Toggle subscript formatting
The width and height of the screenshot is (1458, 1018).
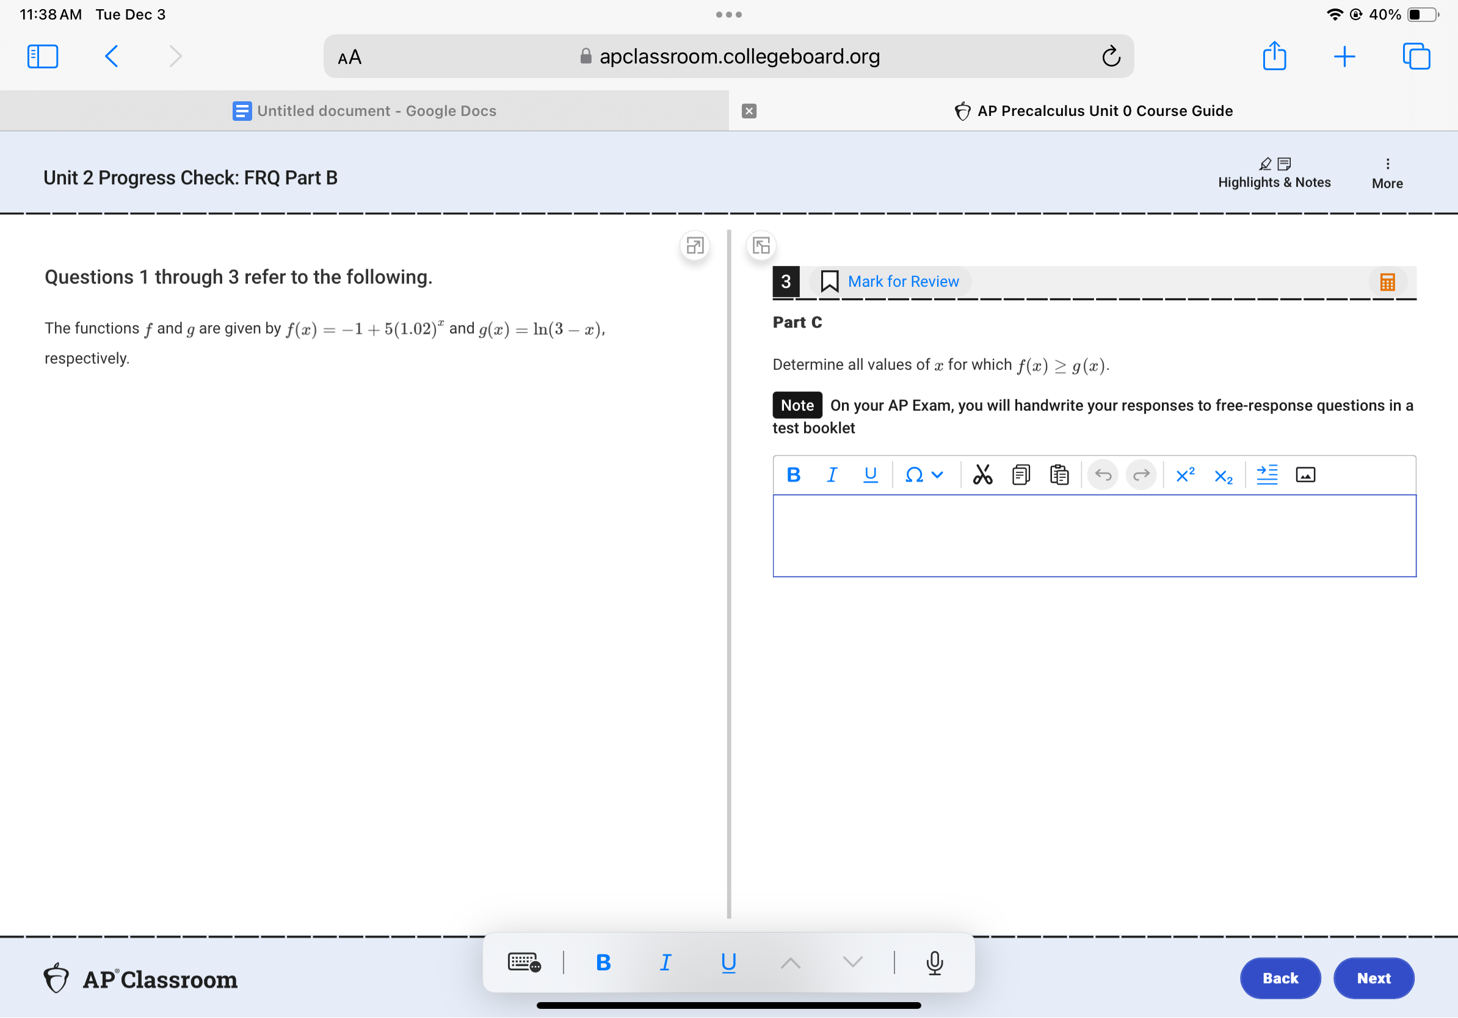tap(1223, 476)
